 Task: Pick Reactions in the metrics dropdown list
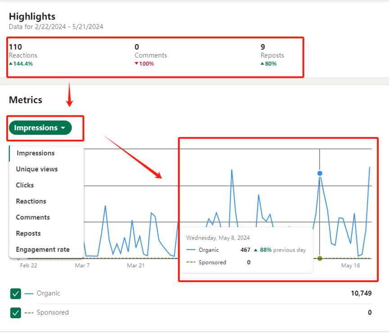pyautogui.click(x=46, y=201)
